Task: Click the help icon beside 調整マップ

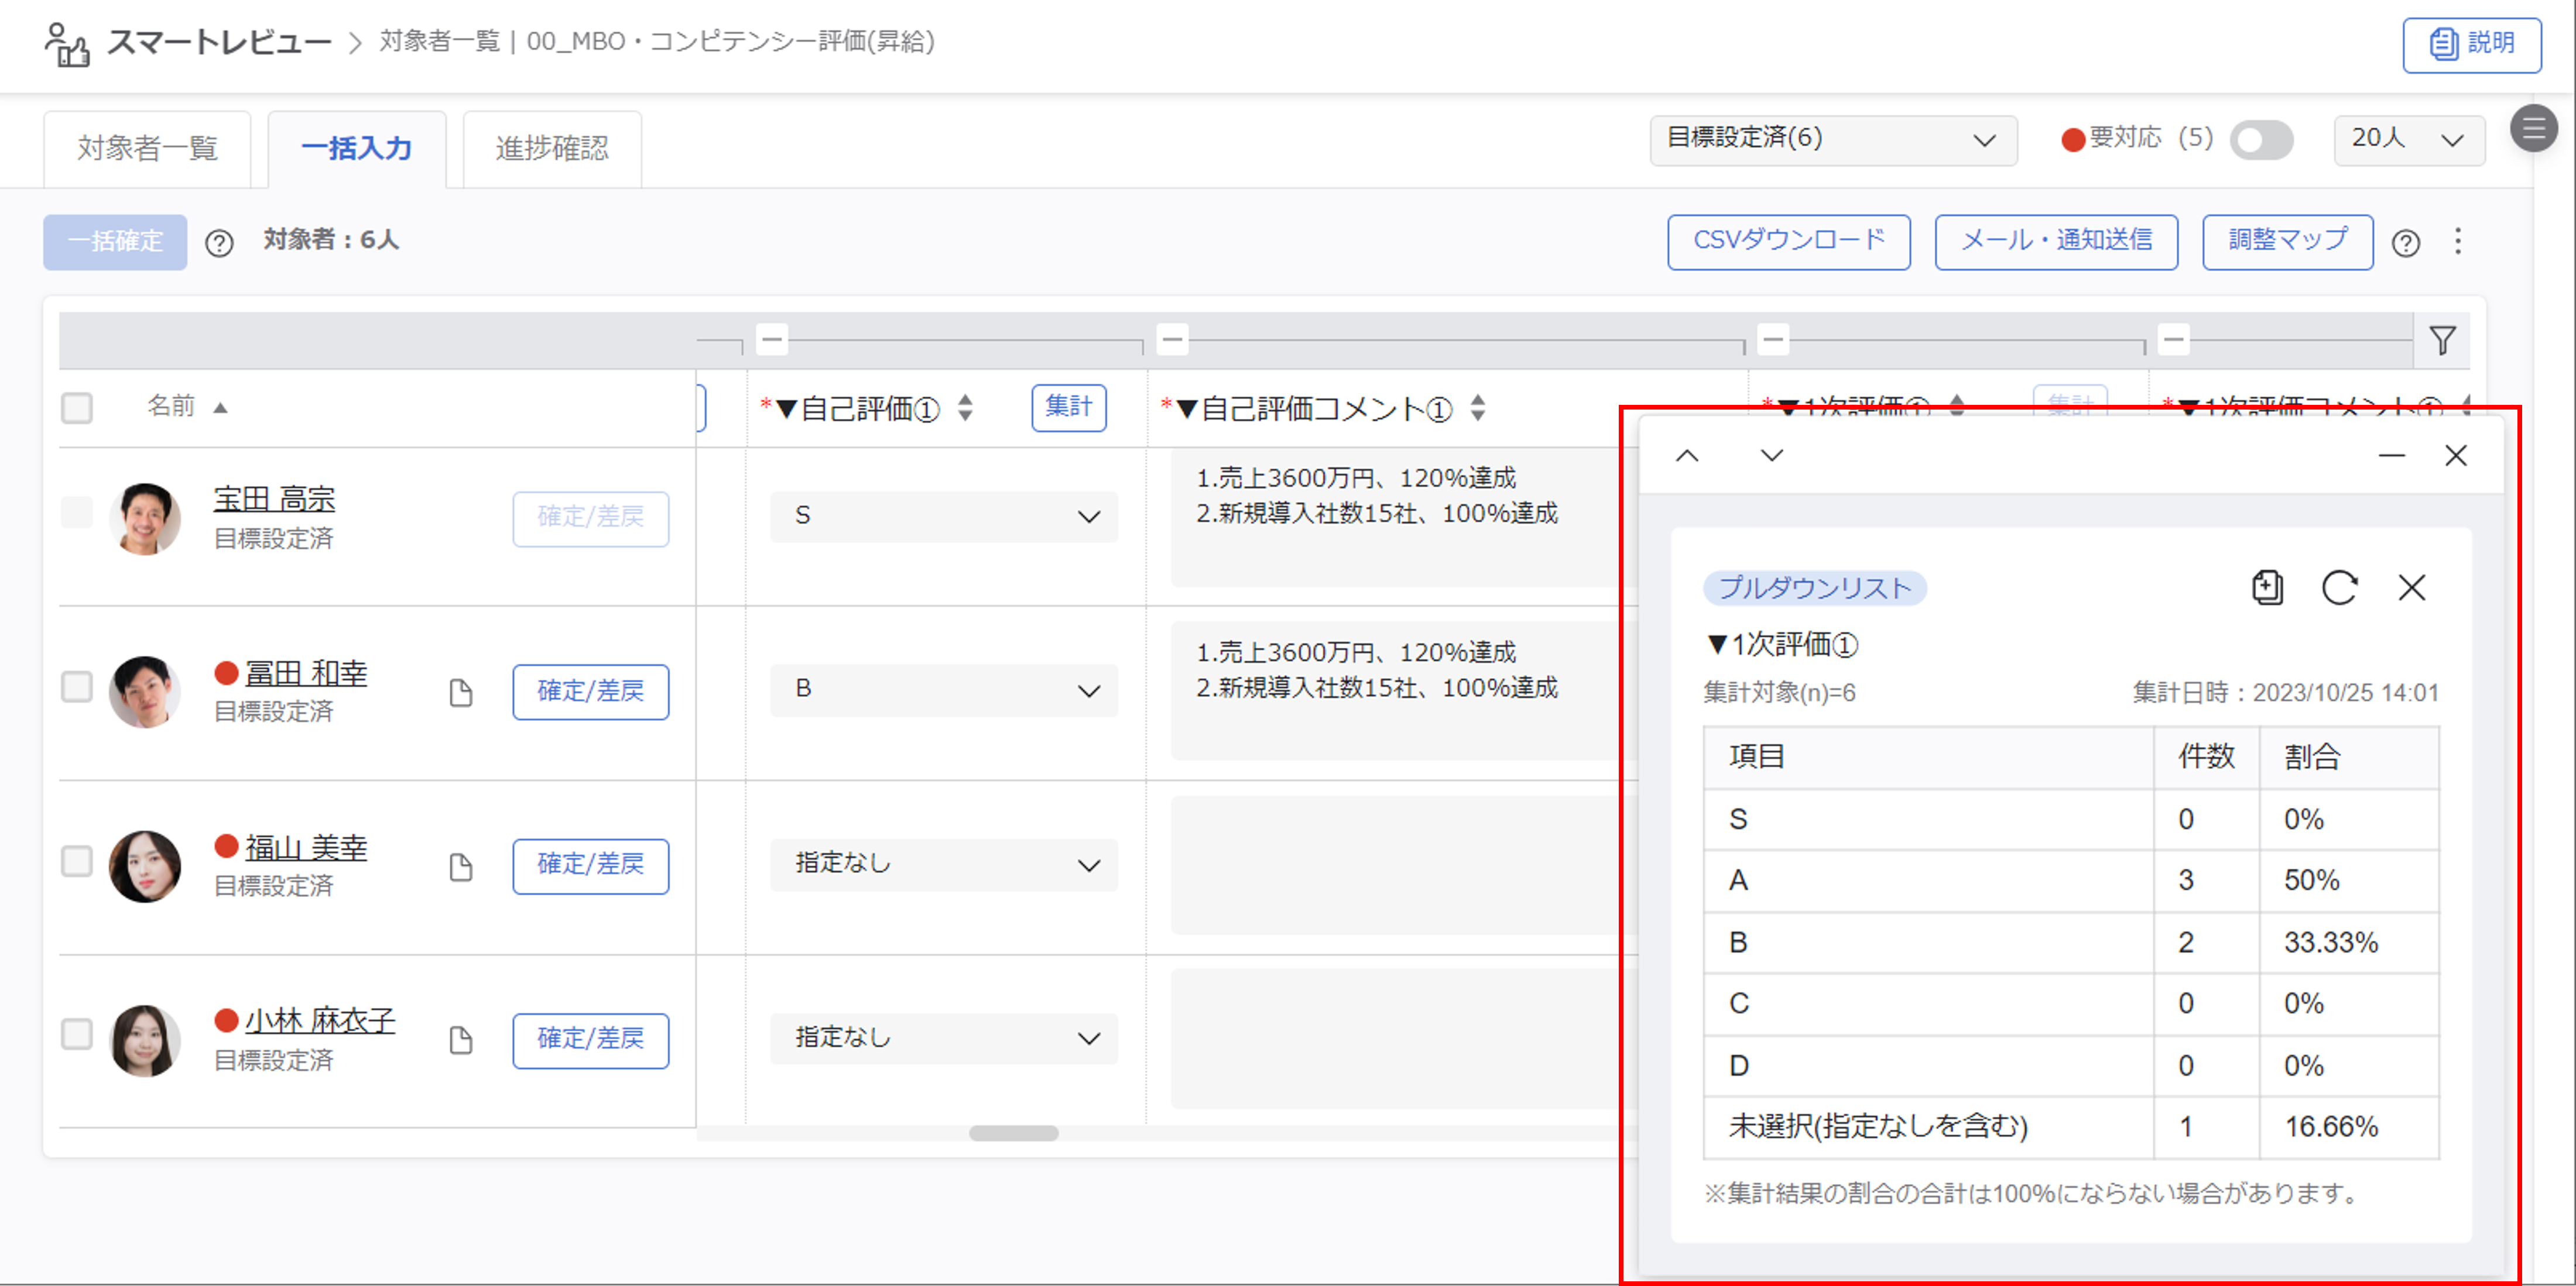Action: click(2406, 243)
